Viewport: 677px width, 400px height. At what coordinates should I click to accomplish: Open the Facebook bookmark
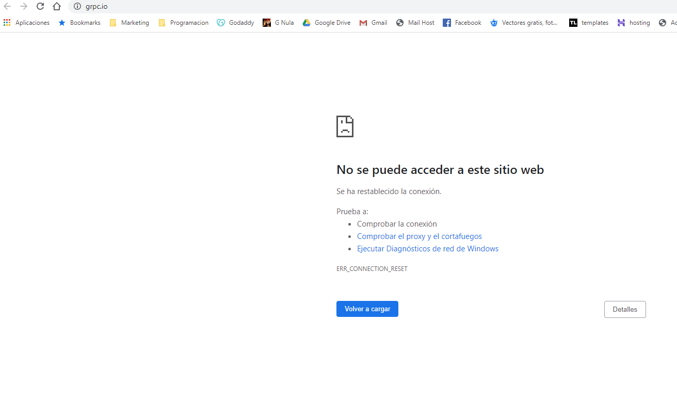462,23
